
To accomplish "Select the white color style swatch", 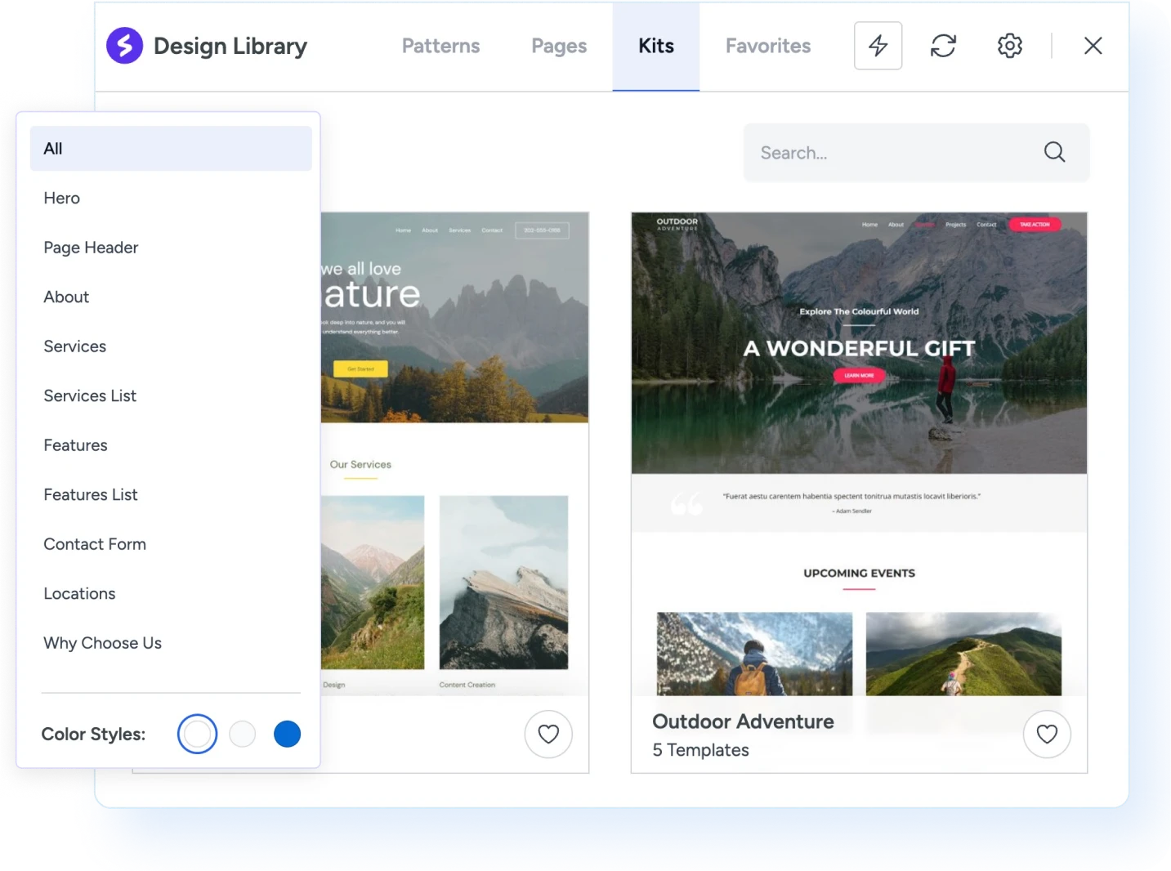I will click(197, 734).
